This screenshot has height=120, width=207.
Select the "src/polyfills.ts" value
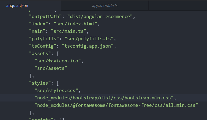(x=89, y=39)
